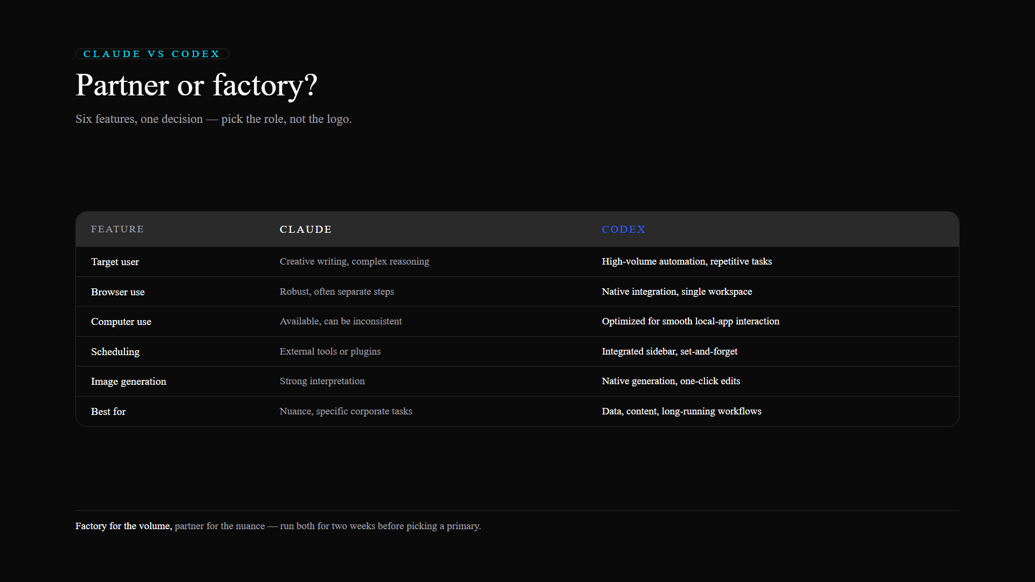Click 'High-volume automation, repetitive tasks' cell
The image size is (1035, 582).
coord(687,261)
